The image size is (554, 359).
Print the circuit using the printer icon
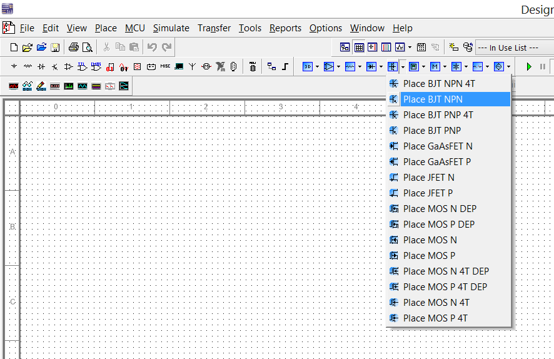pyautogui.click(x=74, y=47)
